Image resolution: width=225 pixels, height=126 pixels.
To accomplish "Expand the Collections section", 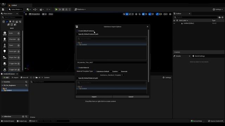I will pyautogui.click(x=2, y=117).
